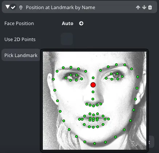Pick the upper lip center landmark
Image resolution: width=159 pixels, height=153 pixels.
[93, 115]
